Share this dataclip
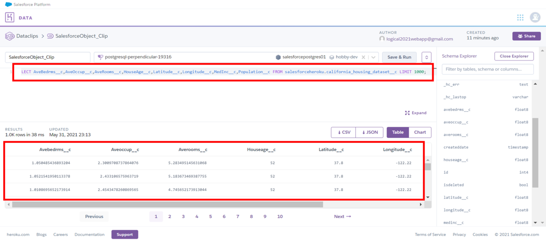This screenshot has width=546, height=242. pos(526,36)
